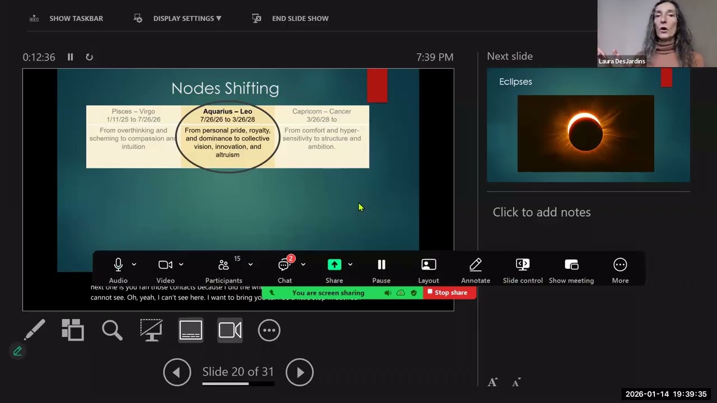Screen dimensions: 717x403
Task: Click the Next slide label
Action: 510,56
